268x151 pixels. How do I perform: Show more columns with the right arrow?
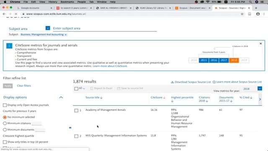click(260, 99)
